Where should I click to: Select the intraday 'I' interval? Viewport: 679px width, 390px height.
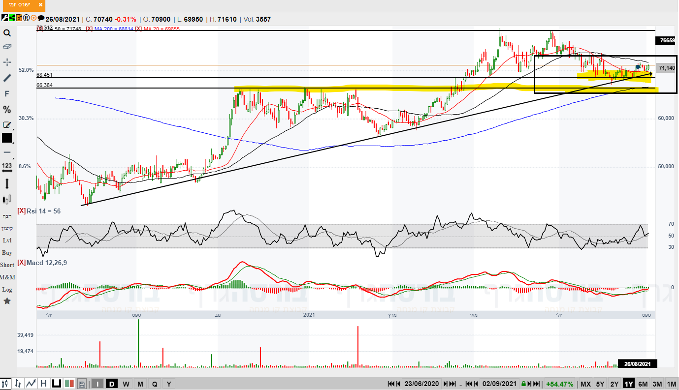[x=97, y=384]
